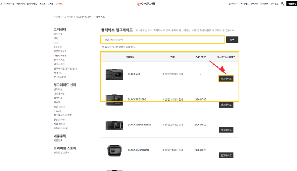
Task: Click 업그레이드 button for BLACK QUANTUM4
Action: [226, 155]
